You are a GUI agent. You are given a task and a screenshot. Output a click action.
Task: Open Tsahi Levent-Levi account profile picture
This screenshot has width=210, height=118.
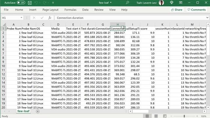(161, 3)
